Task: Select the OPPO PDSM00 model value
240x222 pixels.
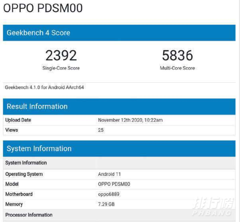Action: tap(114, 184)
